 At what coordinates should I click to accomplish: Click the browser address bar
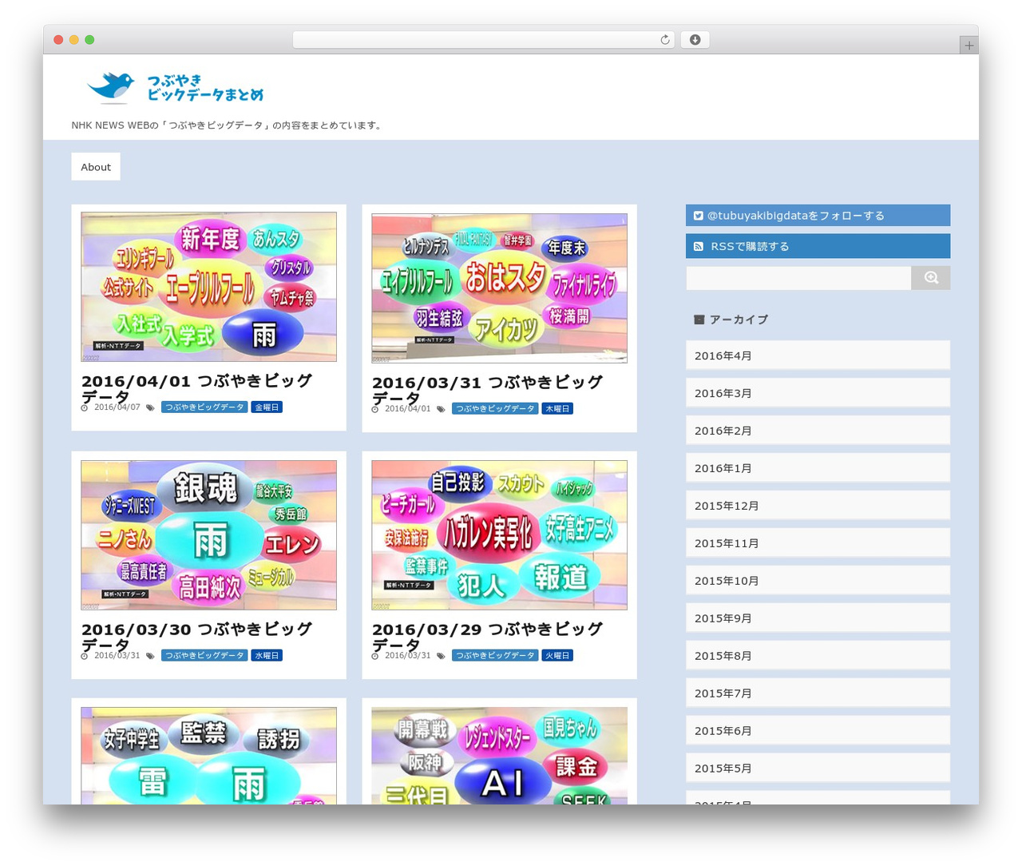coord(483,40)
